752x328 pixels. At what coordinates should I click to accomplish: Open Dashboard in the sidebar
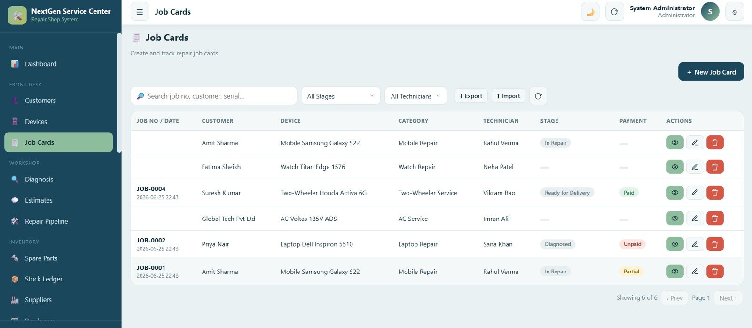[x=58, y=64]
